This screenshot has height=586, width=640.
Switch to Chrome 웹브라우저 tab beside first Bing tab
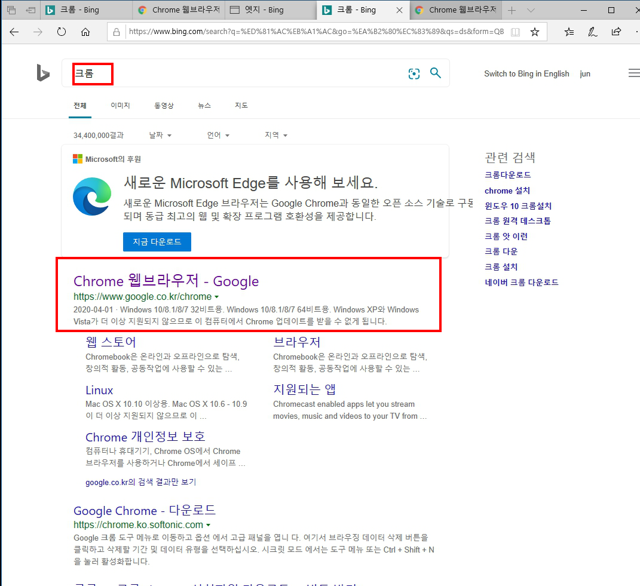[x=179, y=10]
